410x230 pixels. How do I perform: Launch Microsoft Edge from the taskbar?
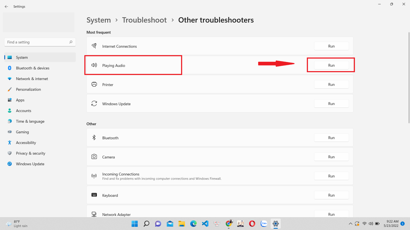point(193,224)
